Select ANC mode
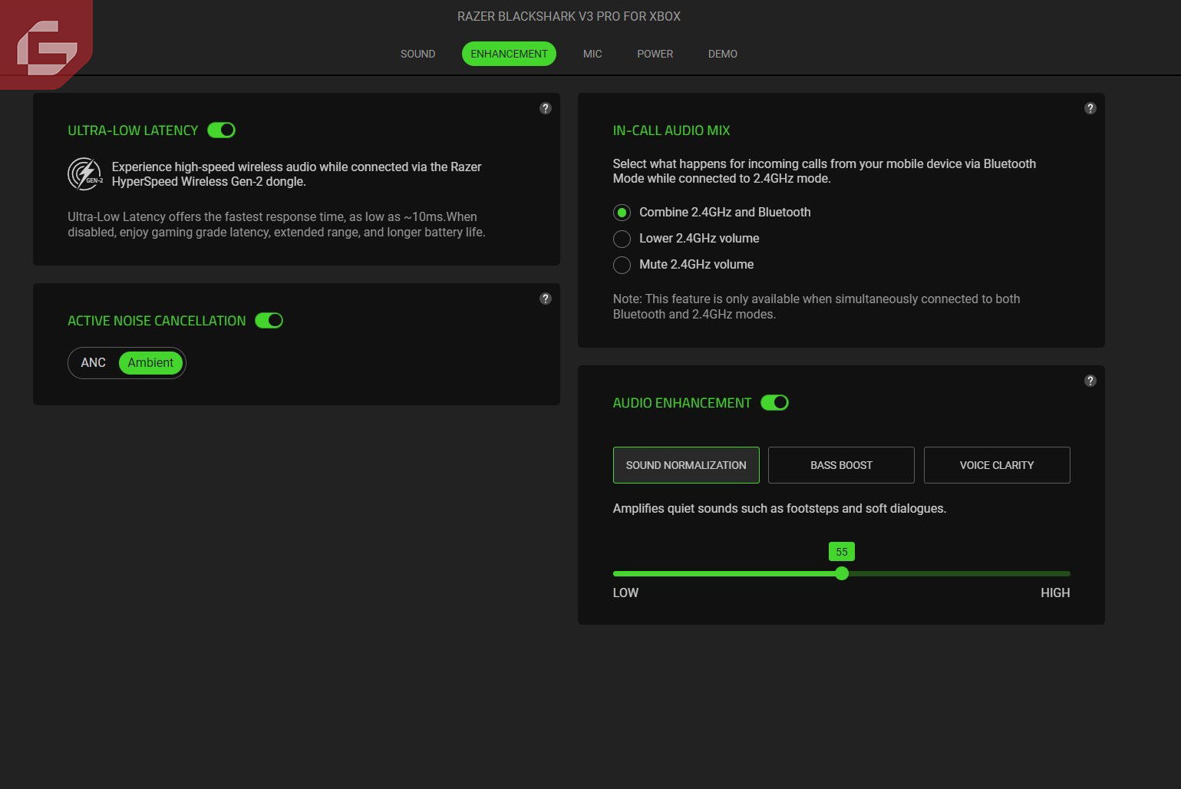Screen dimensions: 1181x789 click(94, 363)
